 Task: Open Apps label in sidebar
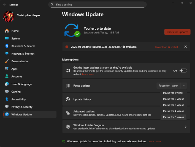pyautogui.click(x=14, y=69)
